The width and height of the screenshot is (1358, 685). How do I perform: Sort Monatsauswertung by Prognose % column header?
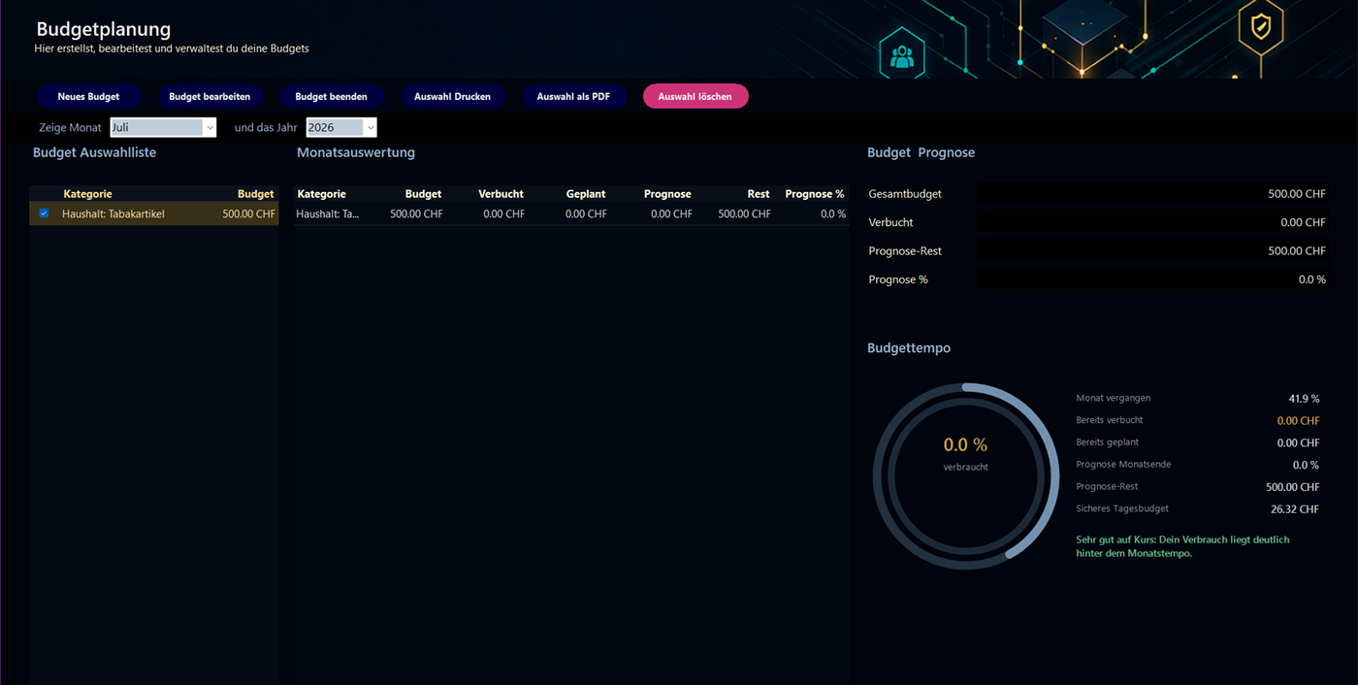[x=815, y=194]
